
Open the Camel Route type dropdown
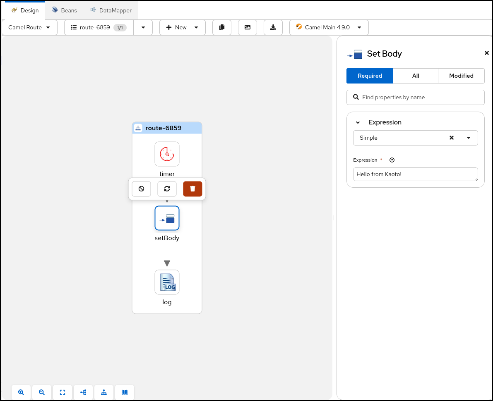click(29, 27)
